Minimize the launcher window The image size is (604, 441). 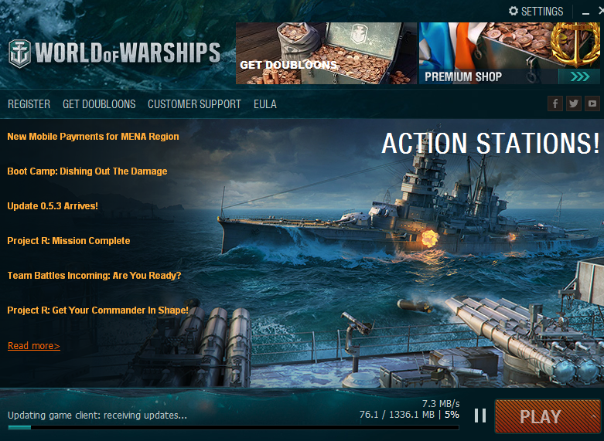pyautogui.click(x=586, y=12)
